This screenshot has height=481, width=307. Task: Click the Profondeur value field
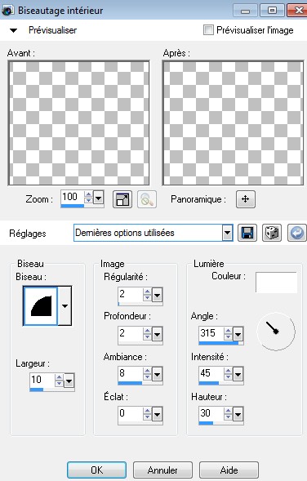coord(131,334)
